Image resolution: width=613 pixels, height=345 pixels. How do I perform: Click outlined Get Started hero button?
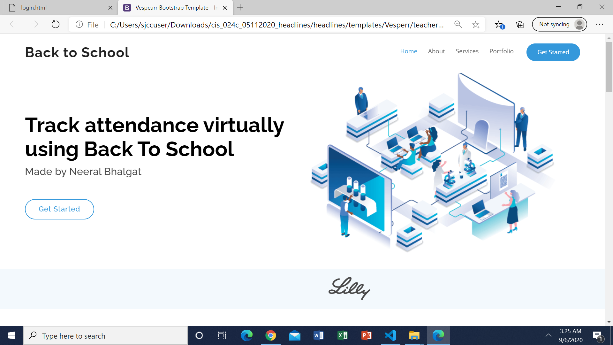tap(59, 209)
